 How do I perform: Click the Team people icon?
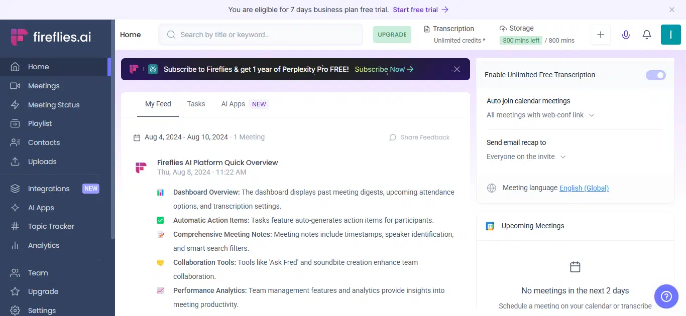click(15, 273)
